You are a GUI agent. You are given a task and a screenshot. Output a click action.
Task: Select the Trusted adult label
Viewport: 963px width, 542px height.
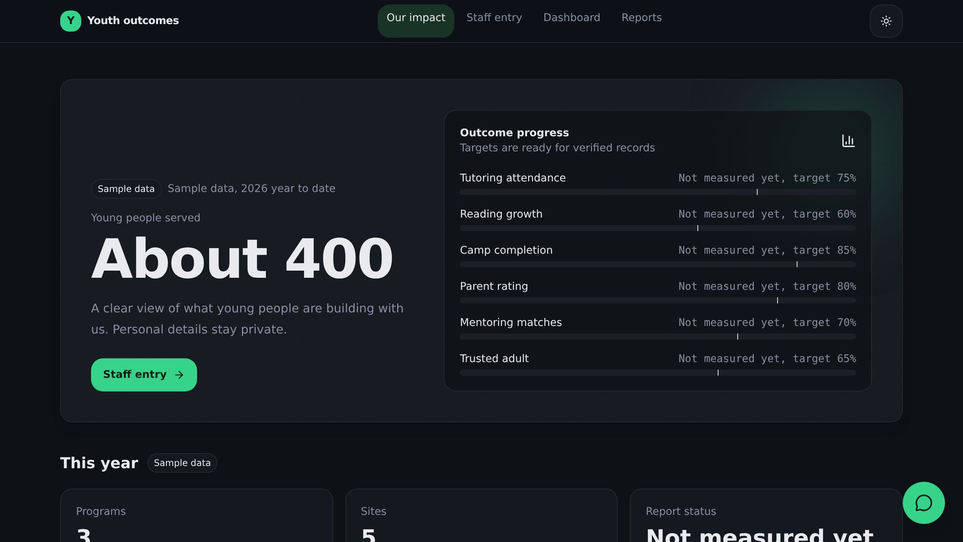click(x=494, y=358)
